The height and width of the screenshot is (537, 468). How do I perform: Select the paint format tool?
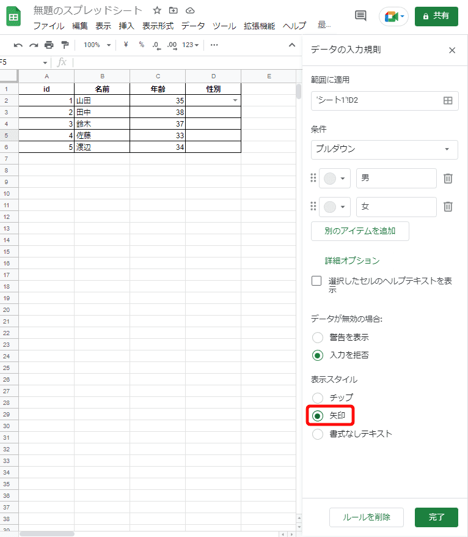(65, 45)
